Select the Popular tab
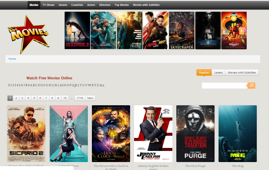269x170 pixels. point(204,72)
